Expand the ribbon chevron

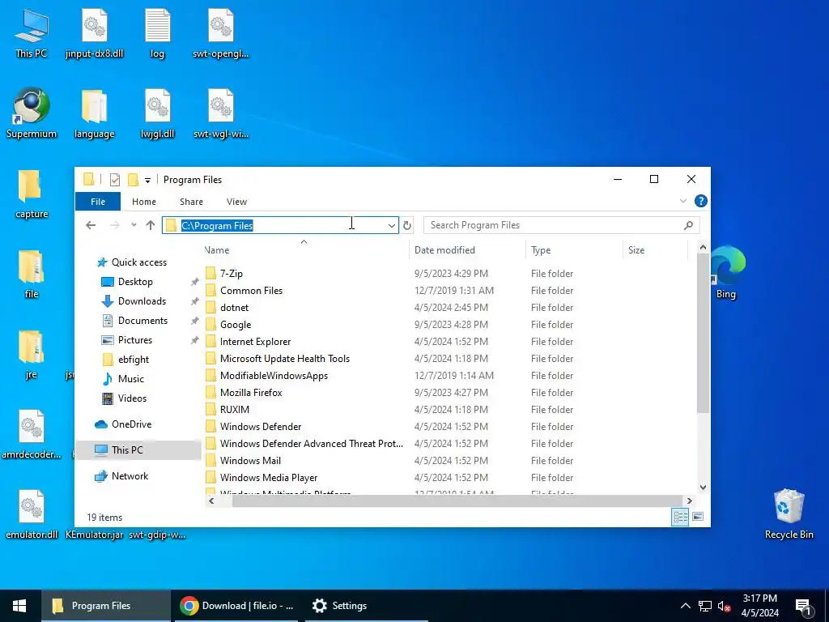pos(682,201)
